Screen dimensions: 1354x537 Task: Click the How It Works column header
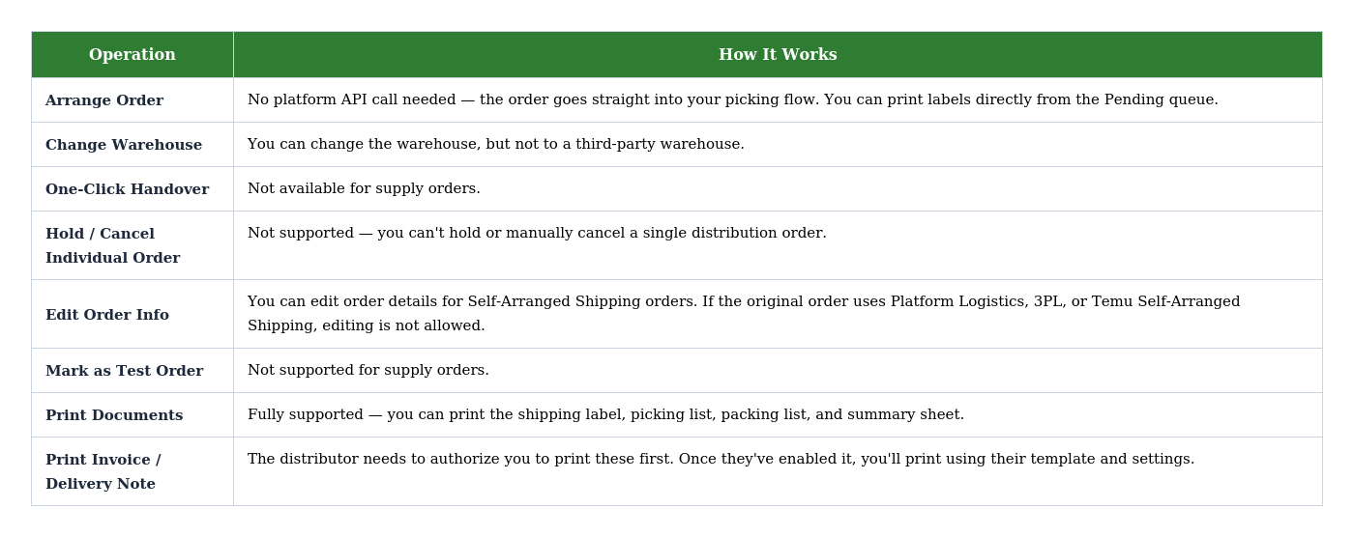[777, 55]
